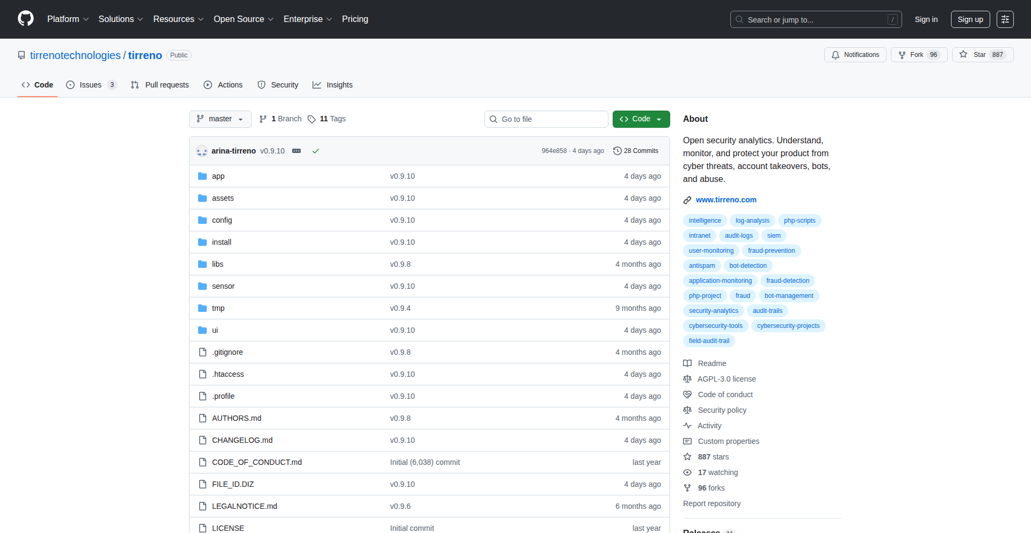Open the 28 Commits history
This screenshot has width=1031, height=533.
(636, 151)
